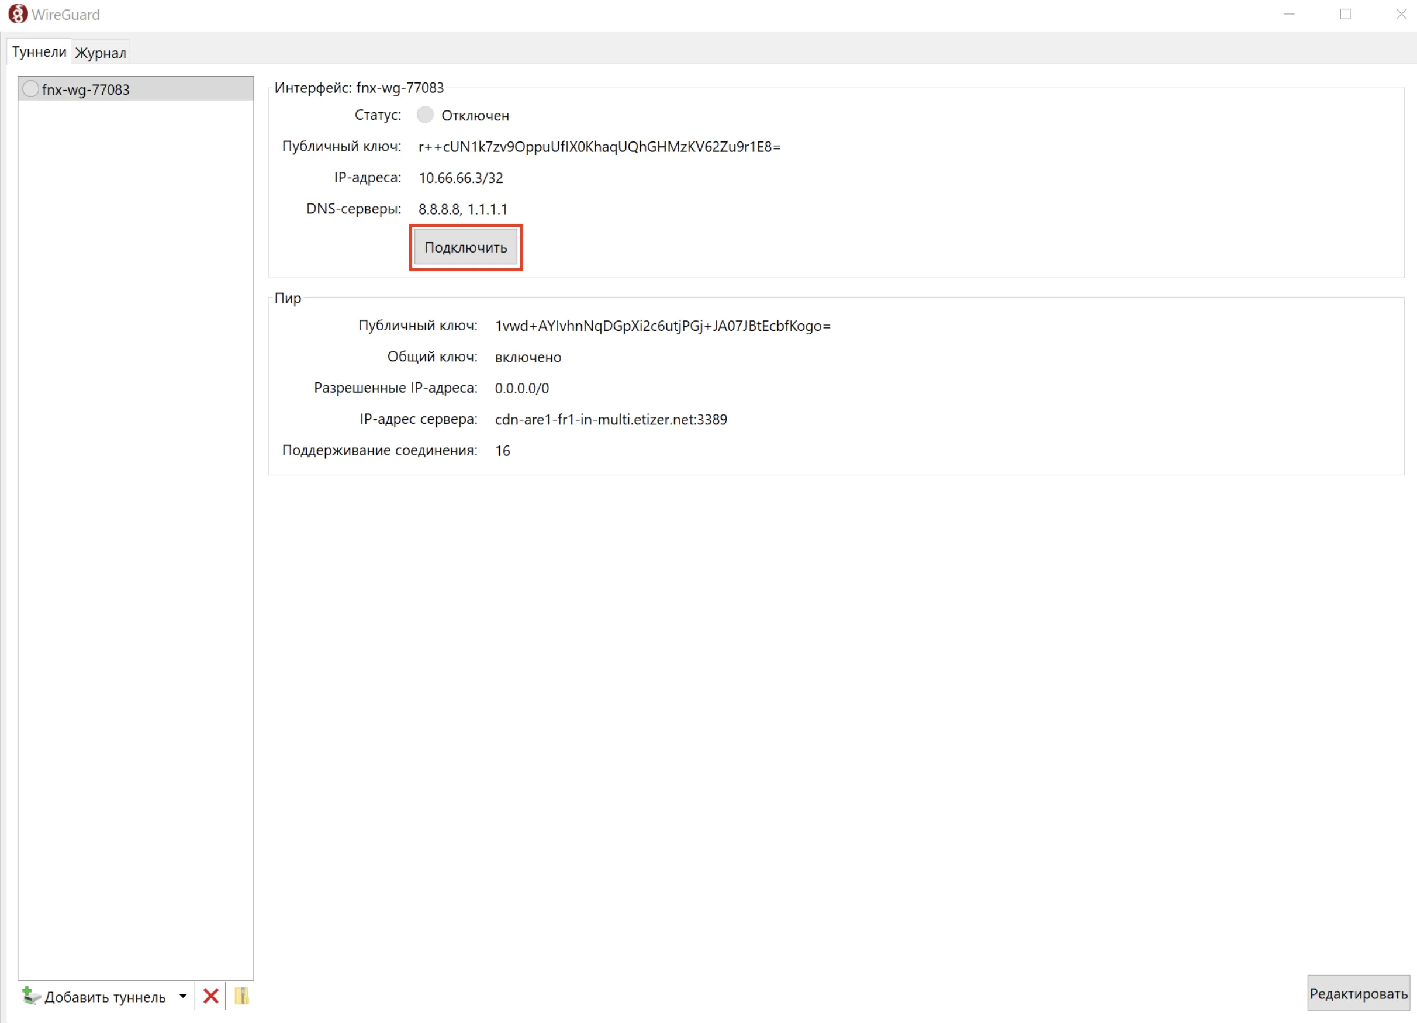Open the dropdown arrow next to Добавить туннель
This screenshot has height=1023, width=1417.
tap(182, 996)
